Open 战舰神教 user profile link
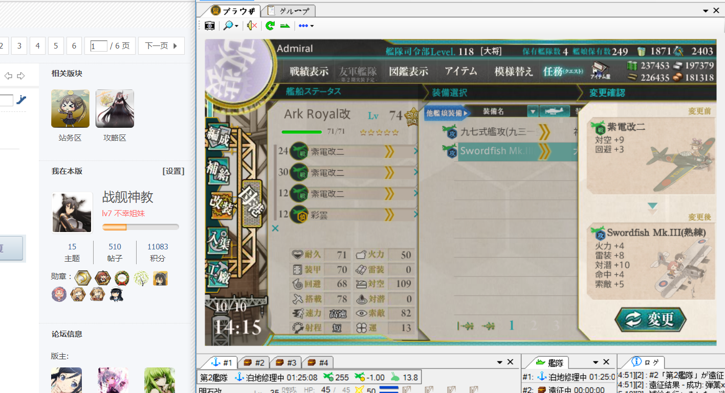 point(128,197)
